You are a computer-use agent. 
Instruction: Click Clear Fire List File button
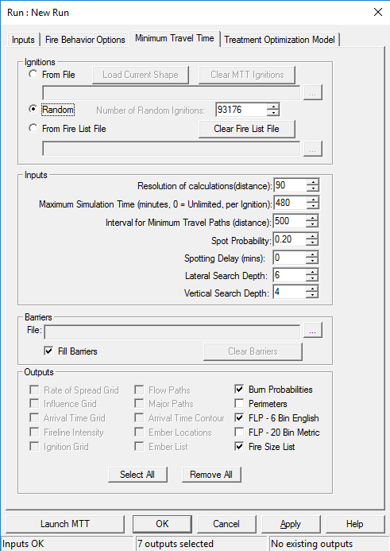tap(246, 129)
